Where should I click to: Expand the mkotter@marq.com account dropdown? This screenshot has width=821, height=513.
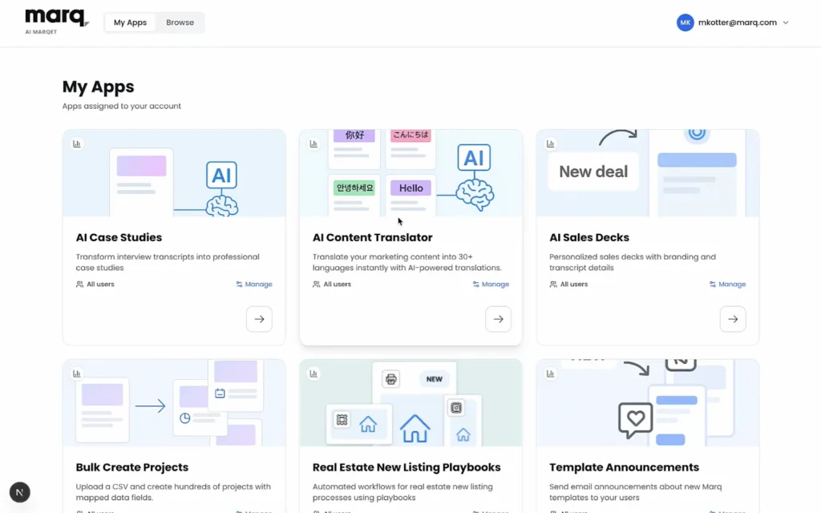tap(786, 22)
